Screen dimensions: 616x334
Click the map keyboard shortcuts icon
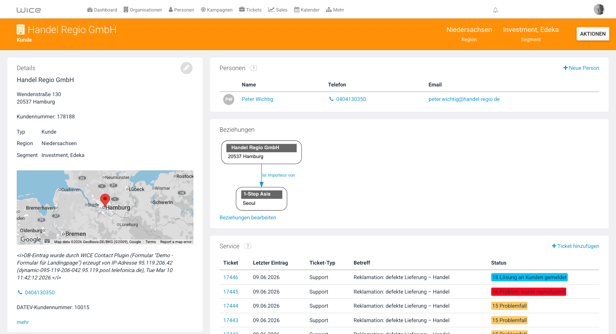(47, 241)
